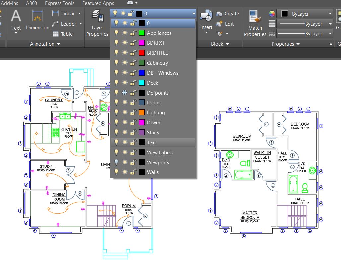The image size is (341, 265).
Task: Open the Layer Properties manager
Action: pyautogui.click(x=97, y=16)
